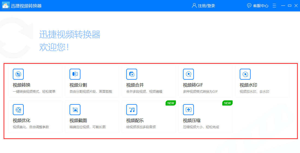Click description 视频美化，自由调整参数
Screen dimensions: 300x153
[31, 127]
